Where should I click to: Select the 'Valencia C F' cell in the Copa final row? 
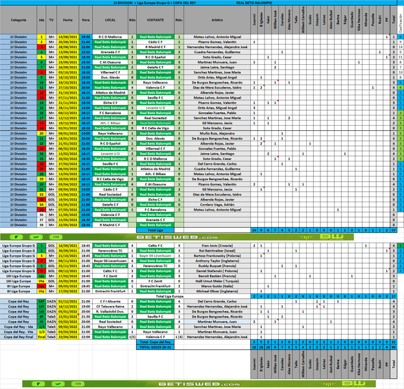point(156,337)
